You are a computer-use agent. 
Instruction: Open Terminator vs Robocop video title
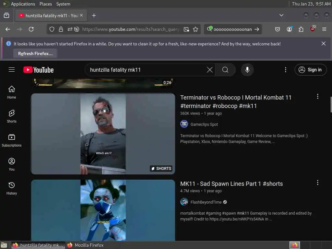click(x=236, y=101)
